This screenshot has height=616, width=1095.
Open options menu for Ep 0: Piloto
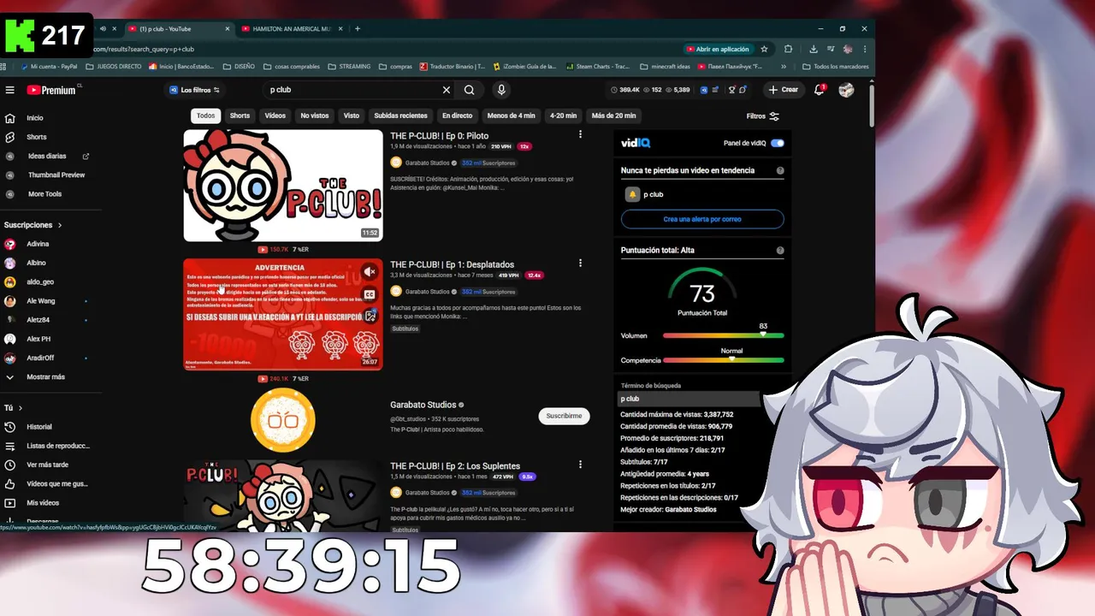tap(580, 134)
